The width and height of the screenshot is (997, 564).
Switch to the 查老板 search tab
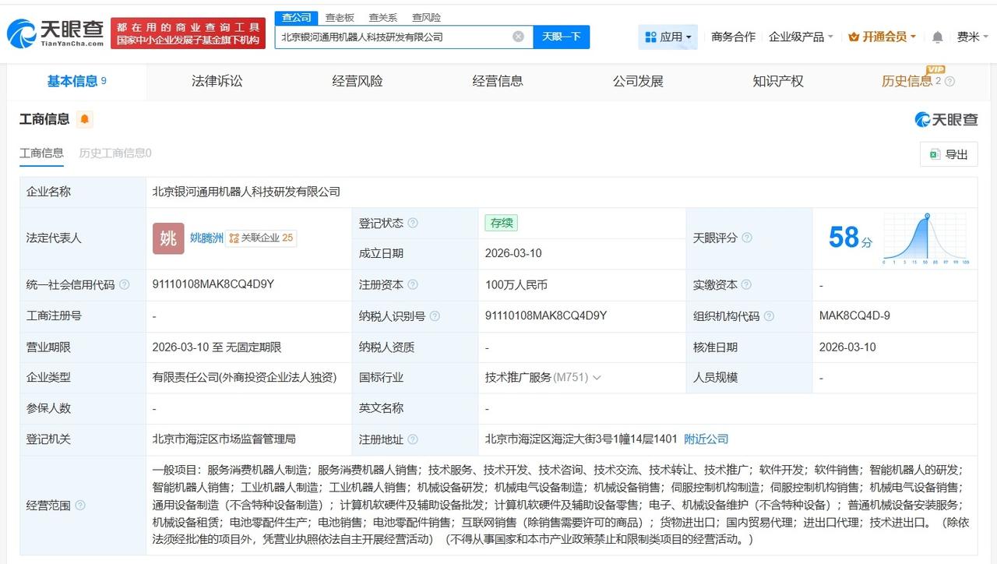click(341, 17)
